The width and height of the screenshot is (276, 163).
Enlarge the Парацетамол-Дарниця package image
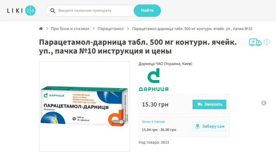pos(84,106)
